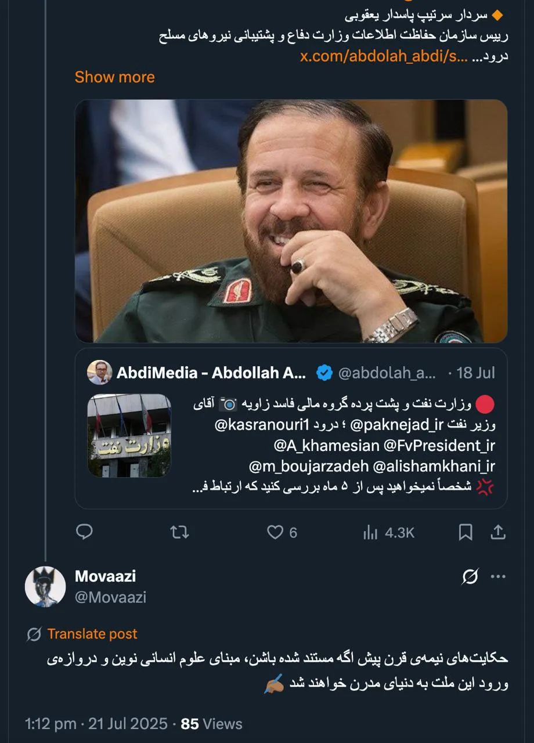Click the Movaazi display name
Image resolution: width=534 pixels, height=743 pixels.
click(x=105, y=576)
